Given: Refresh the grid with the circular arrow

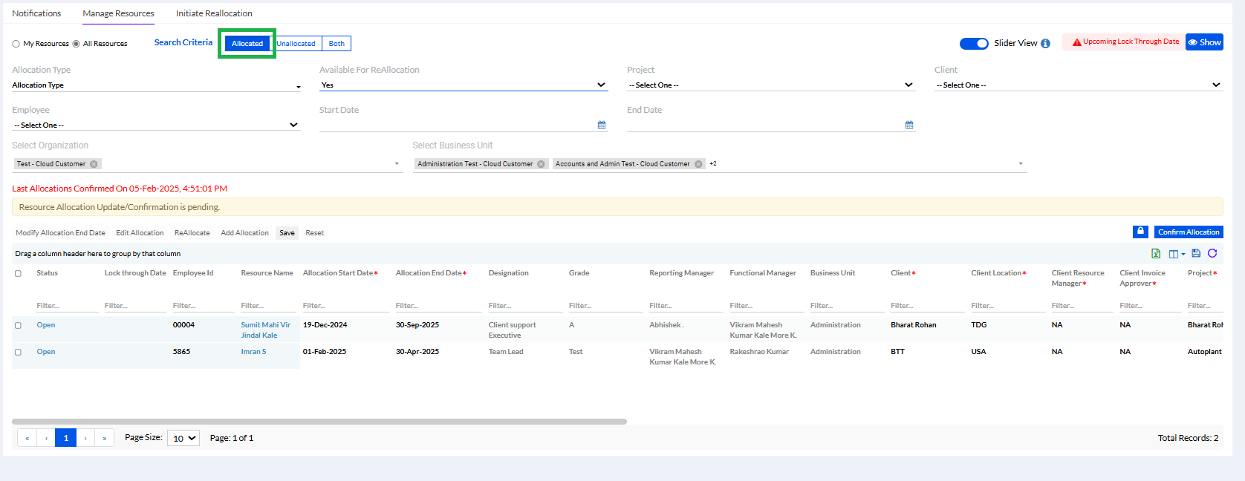Looking at the screenshot, I should 1212,254.
